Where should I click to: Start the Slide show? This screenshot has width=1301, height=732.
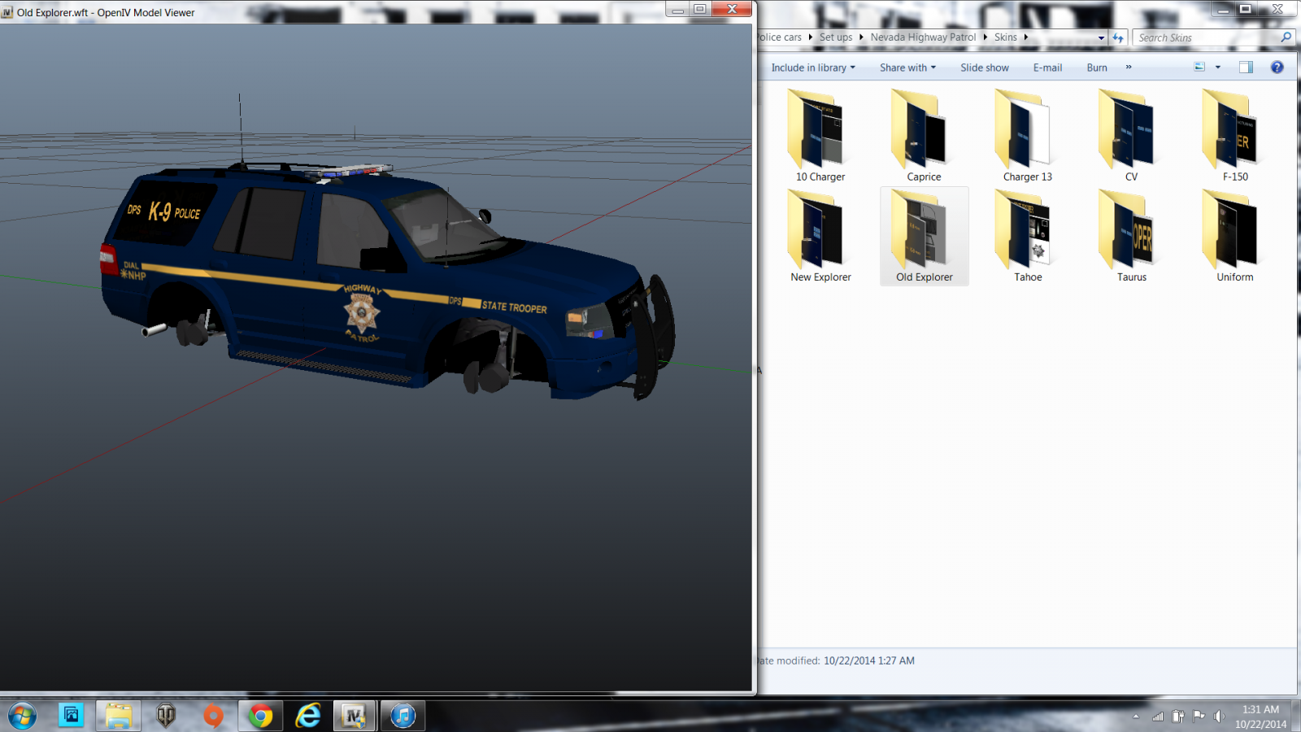pyautogui.click(x=984, y=68)
